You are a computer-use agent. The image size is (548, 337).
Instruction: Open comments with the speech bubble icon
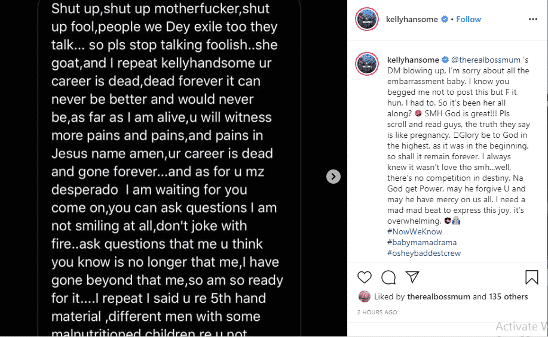click(x=388, y=277)
